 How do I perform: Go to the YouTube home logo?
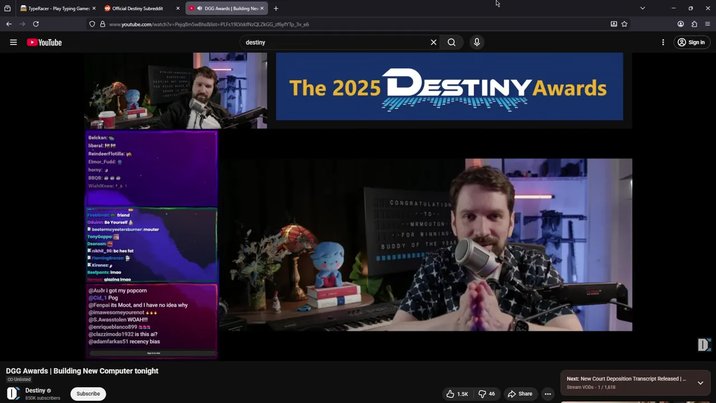point(44,43)
